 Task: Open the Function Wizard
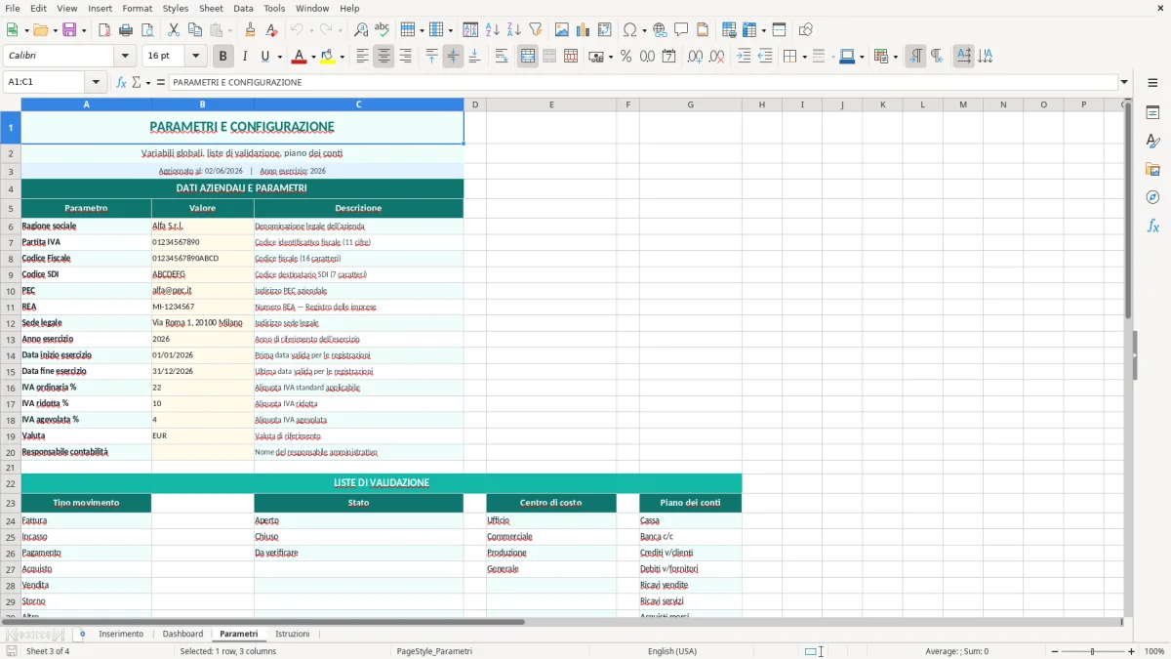(122, 82)
